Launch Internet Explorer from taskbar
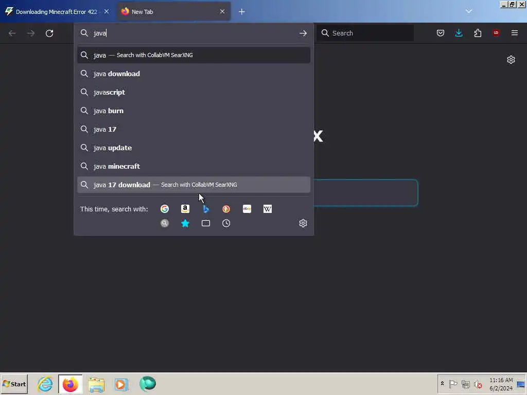The width and height of the screenshot is (527, 395). click(45, 384)
